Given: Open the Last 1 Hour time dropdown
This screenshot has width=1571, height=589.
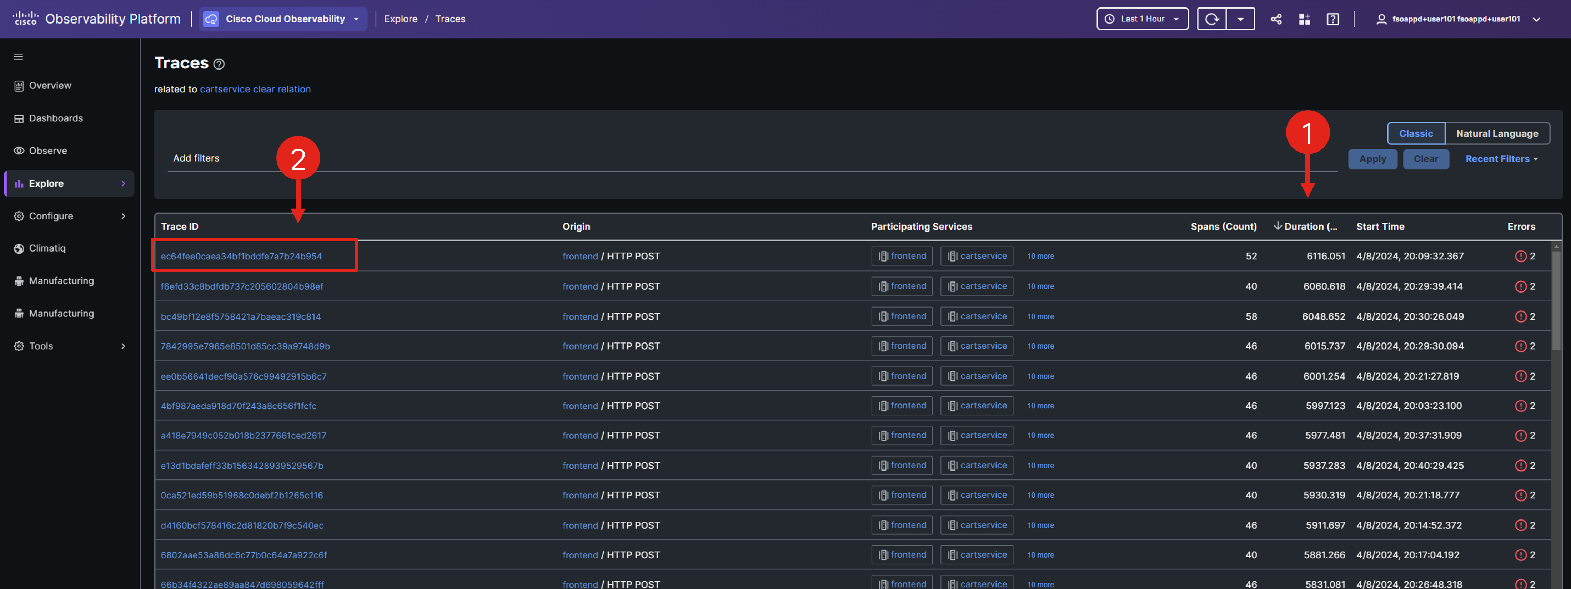Looking at the screenshot, I should point(1142,19).
